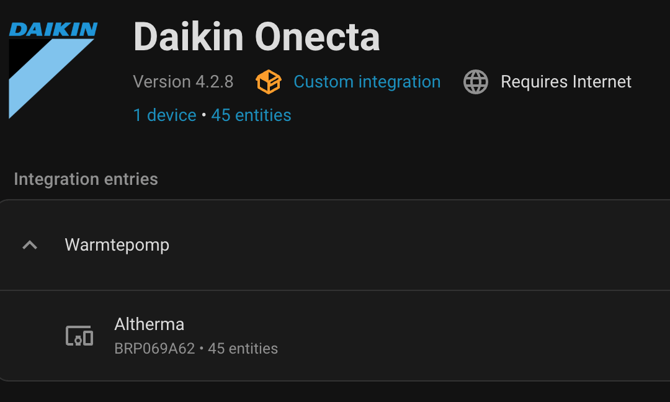
Task: Open the 1 device link
Action: [164, 115]
